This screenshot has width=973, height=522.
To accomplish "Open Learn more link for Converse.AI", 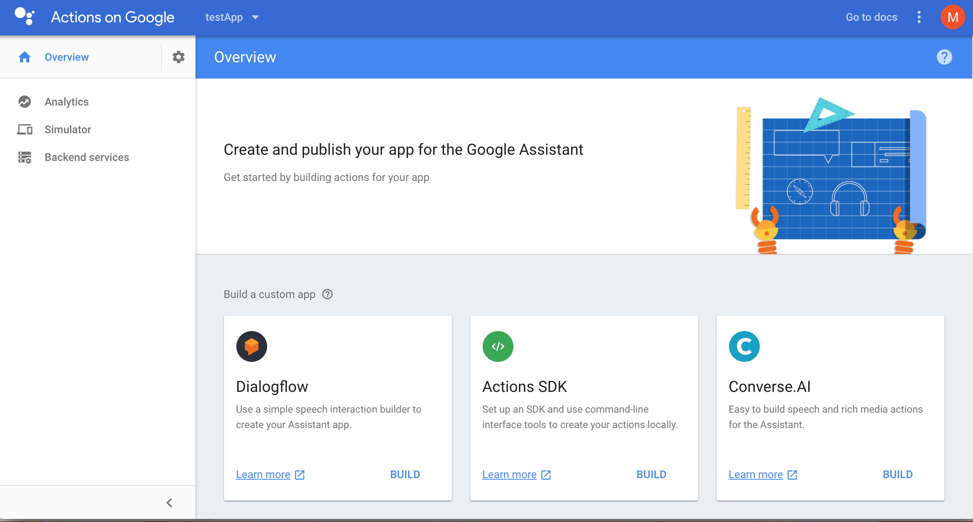I will click(756, 475).
